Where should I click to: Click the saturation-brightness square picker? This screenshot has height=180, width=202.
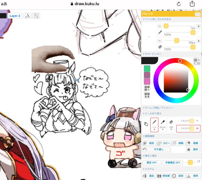click(176, 80)
